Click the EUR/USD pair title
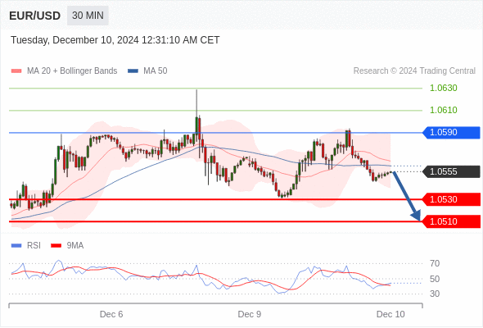Image resolution: width=483 pixels, height=328 pixels. coord(35,16)
